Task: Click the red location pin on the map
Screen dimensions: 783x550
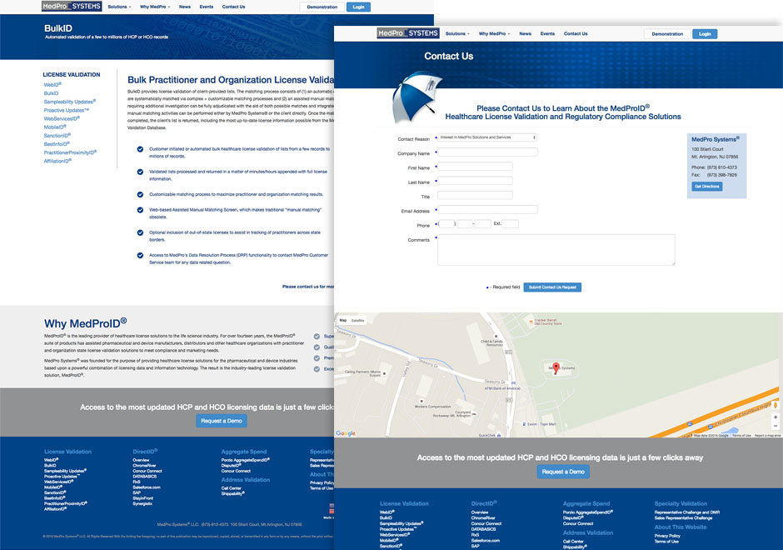Action: [556, 368]
